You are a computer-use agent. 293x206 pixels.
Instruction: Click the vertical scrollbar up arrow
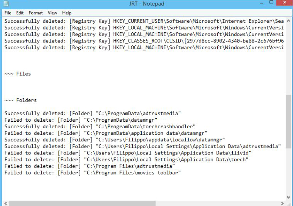289,20
